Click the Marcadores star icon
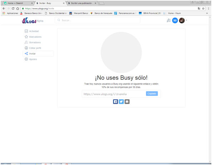The image size is (212, 165). point(26,37)
